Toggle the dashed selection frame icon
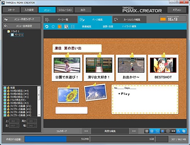This screenshot has height=145, width=190. 163,131
